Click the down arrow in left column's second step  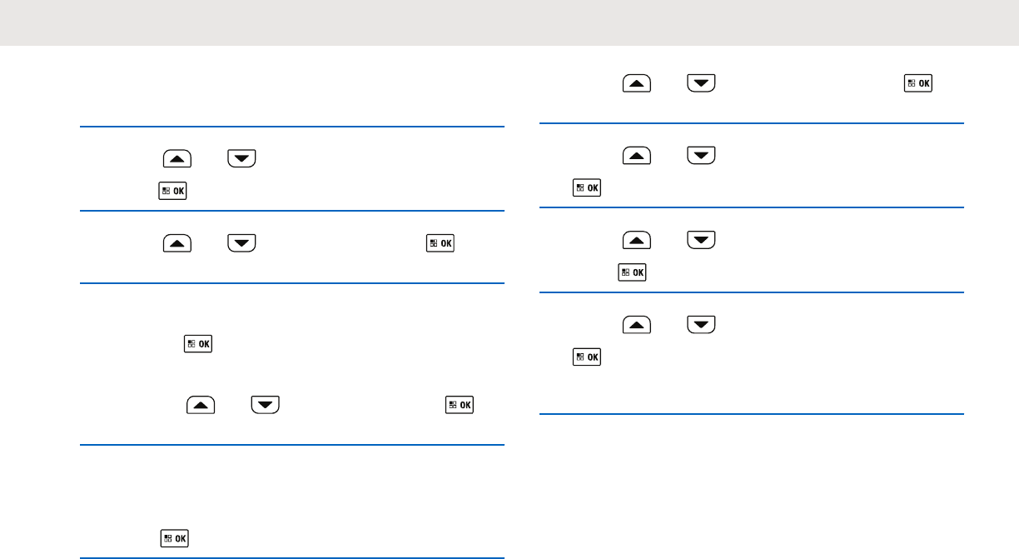tap(241, 243)
